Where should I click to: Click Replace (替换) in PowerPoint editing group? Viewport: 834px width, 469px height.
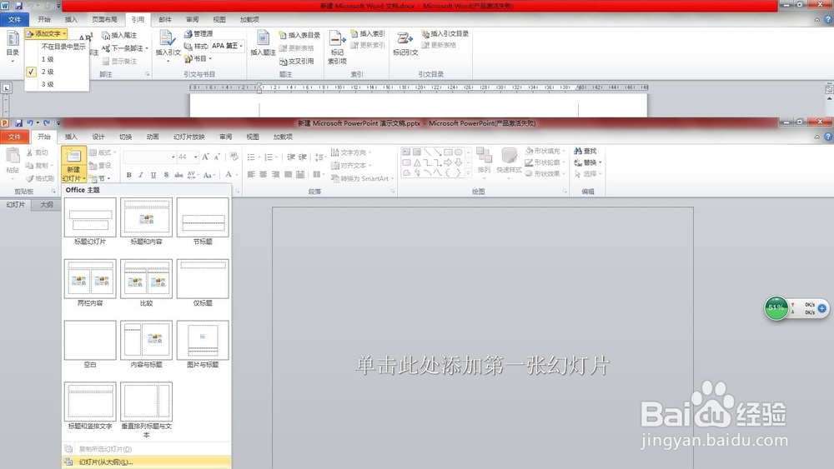coord(588,162)
